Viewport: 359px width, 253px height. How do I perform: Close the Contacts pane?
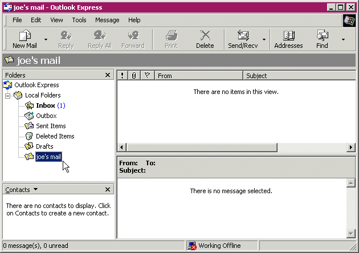click(x=108, y=190)
